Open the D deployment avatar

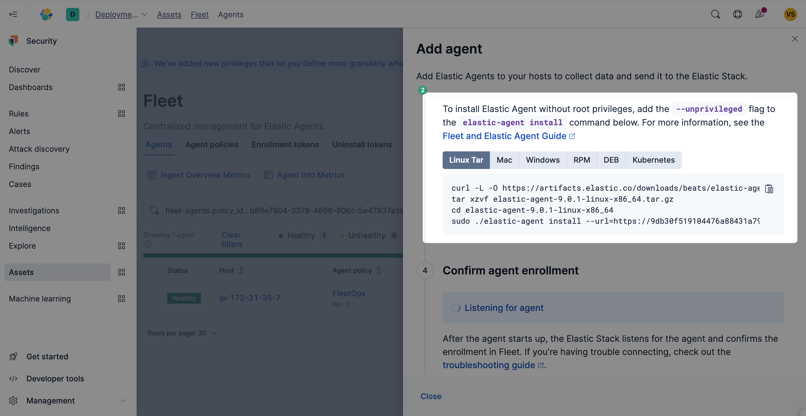[73, 14]
